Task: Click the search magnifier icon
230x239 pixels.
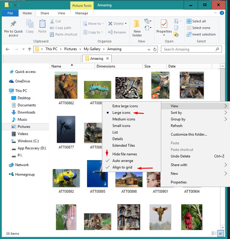Action: (x=217, y=49)
